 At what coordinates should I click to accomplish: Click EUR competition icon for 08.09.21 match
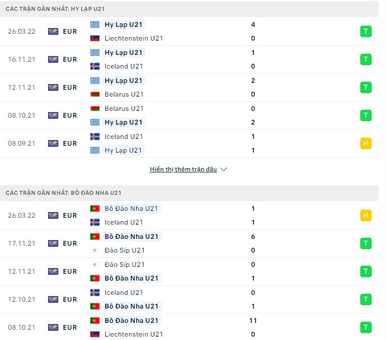coord(53,143)
